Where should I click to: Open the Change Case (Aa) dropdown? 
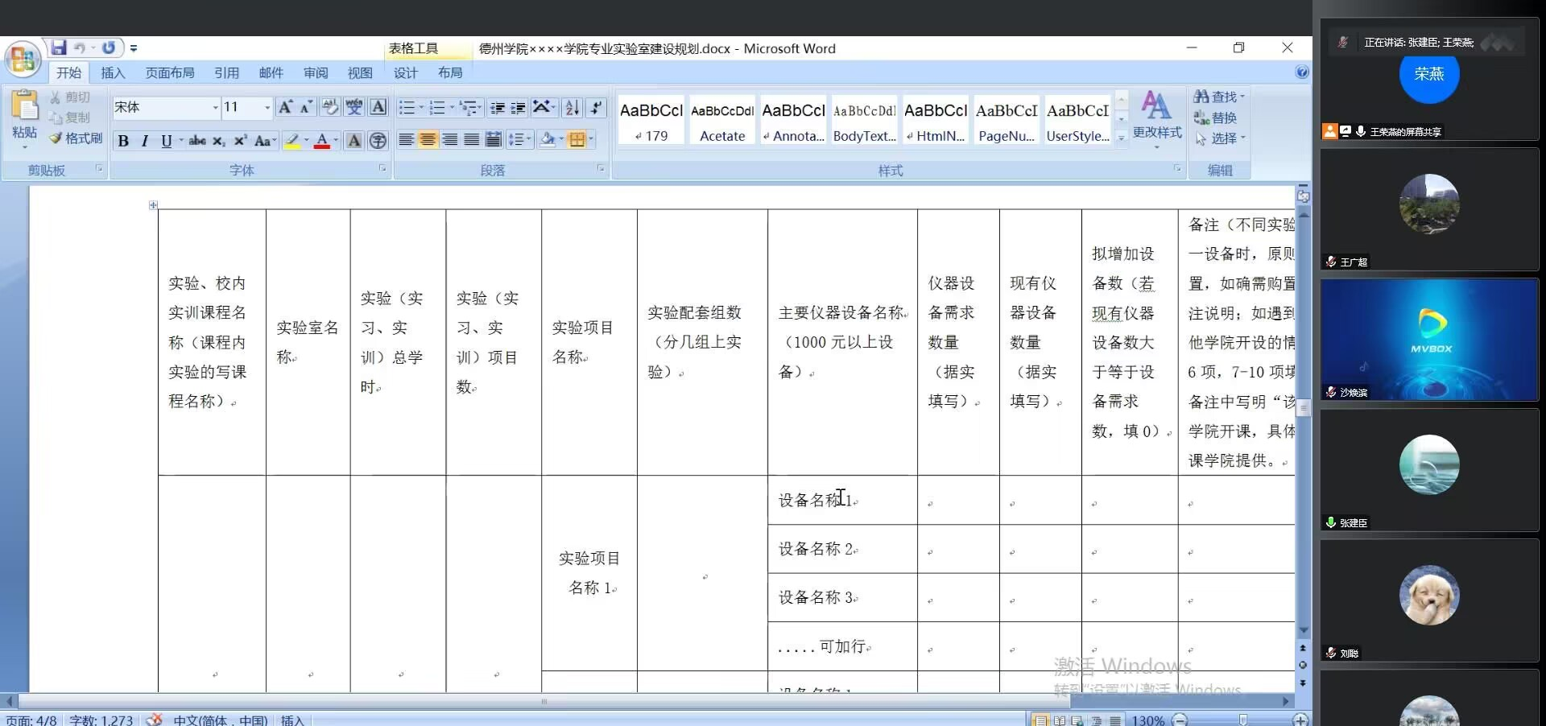[x=265, y=141]
